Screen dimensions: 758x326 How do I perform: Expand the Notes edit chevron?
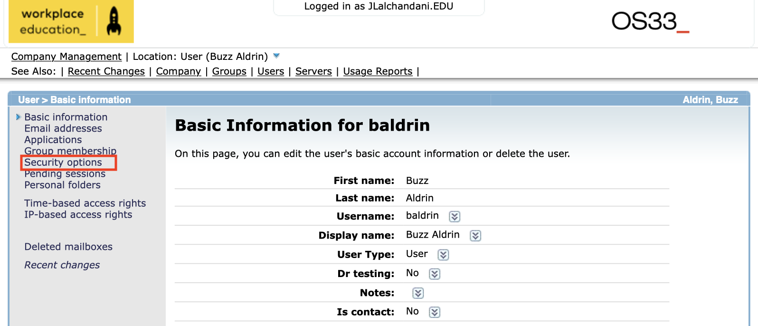418,293
